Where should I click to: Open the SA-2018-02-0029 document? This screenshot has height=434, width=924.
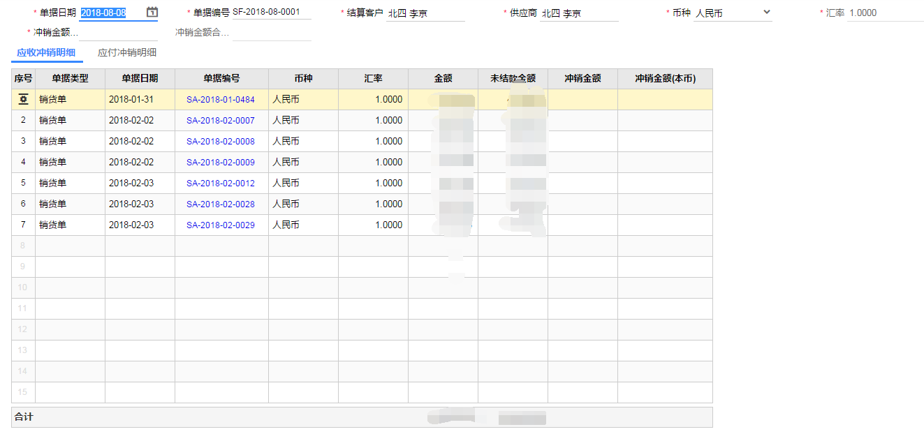(220, 225)
